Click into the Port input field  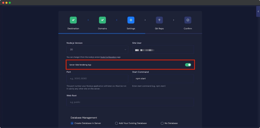97,79
